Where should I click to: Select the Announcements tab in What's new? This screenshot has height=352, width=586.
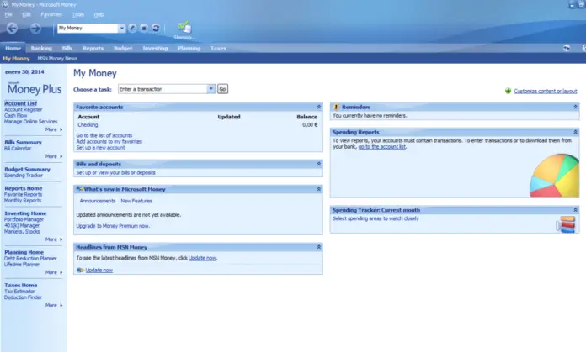pyautogui.click(x=98, y=201)
